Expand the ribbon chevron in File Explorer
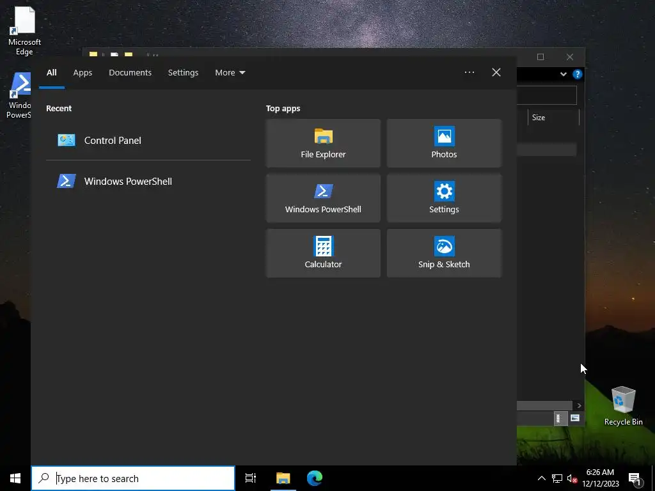Screen dimensions: 655x491 tap(563, 74)
